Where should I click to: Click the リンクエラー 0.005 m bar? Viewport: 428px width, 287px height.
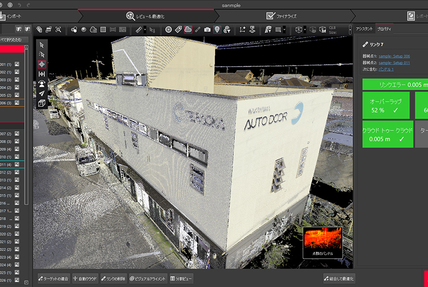[x=395, y=85]
